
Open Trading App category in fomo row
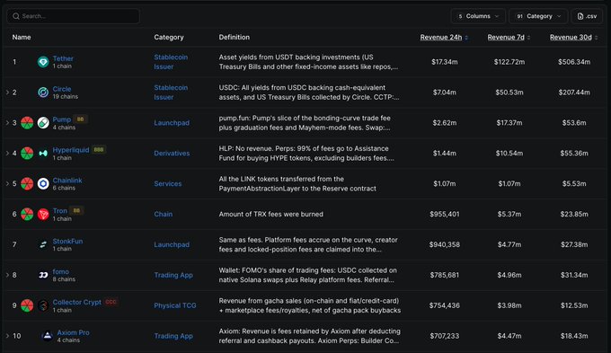coord(173,275)
